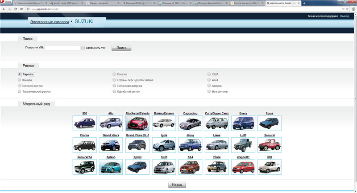Click the Grand Vitara model name link
Image resolution: width=357 pixels, height=193 pixels.
[x=111, y=135]
